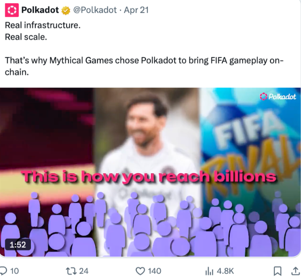Click the tweet text about Mythical Games

(144, 66)
